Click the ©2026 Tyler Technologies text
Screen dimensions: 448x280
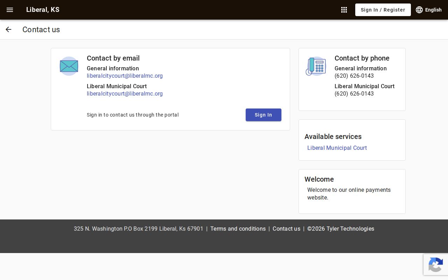click(341, 229)
